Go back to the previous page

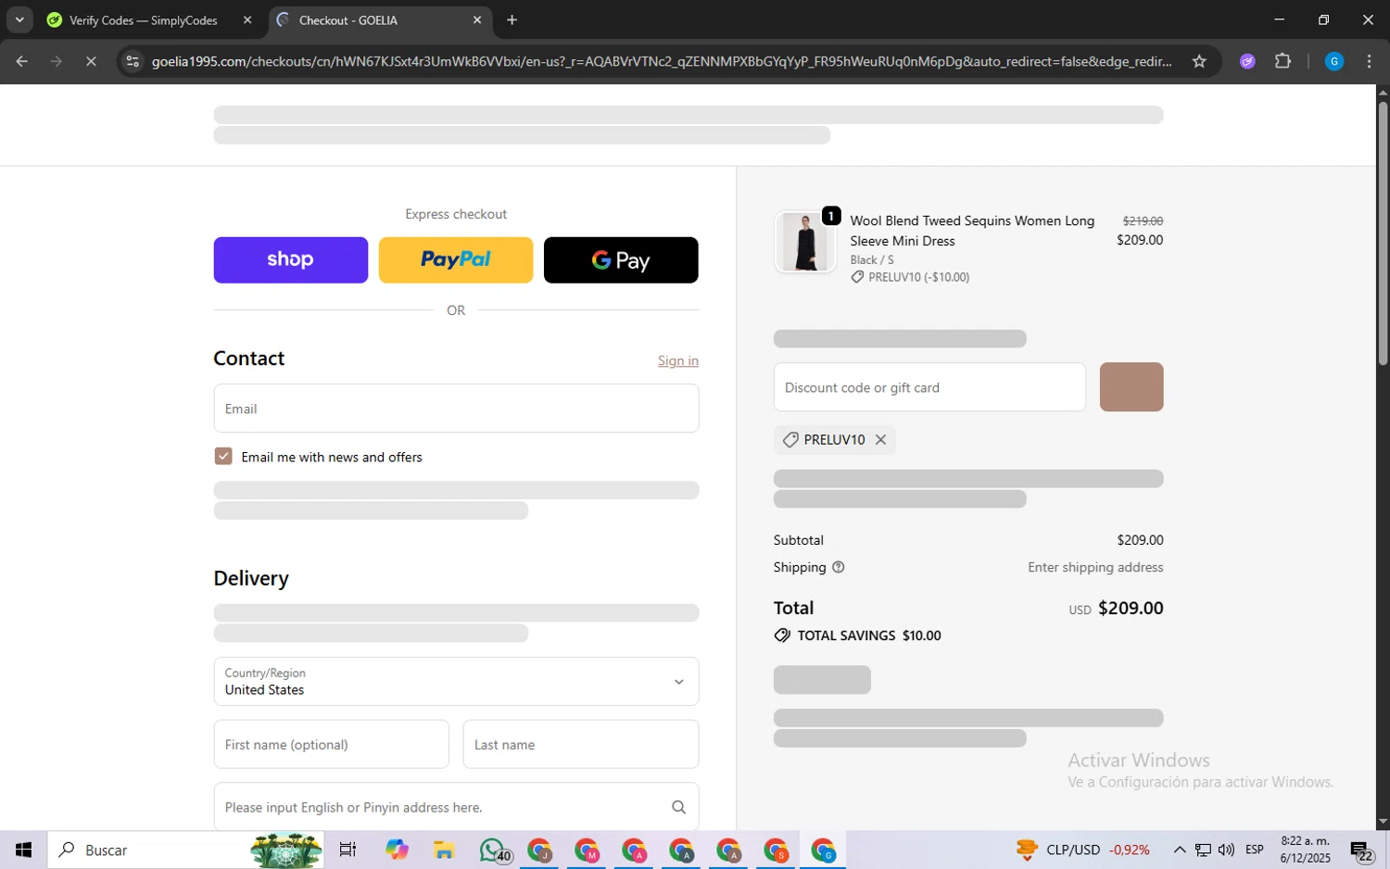coord(22,61)
